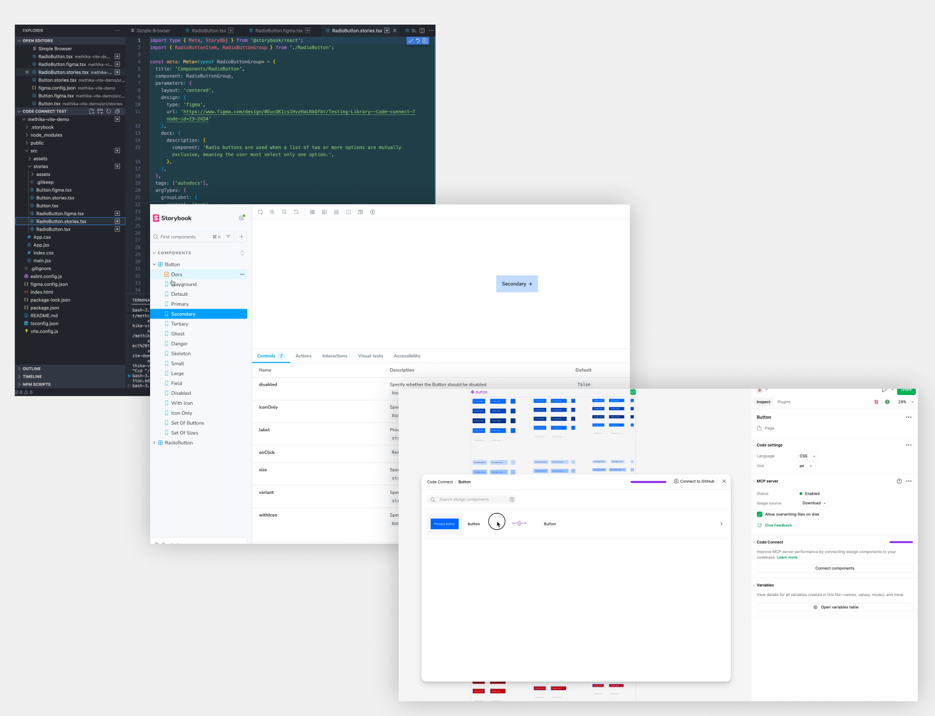Click the MCP server help icon
This screenshot has width=935, height=716.
pos(899,481)
